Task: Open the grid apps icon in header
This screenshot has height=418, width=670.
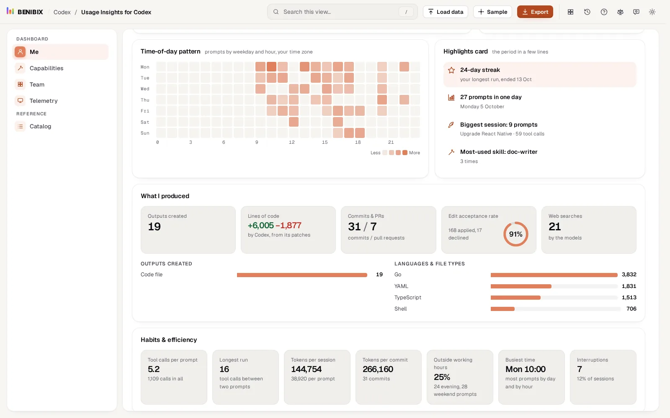Action: (570, 12)
